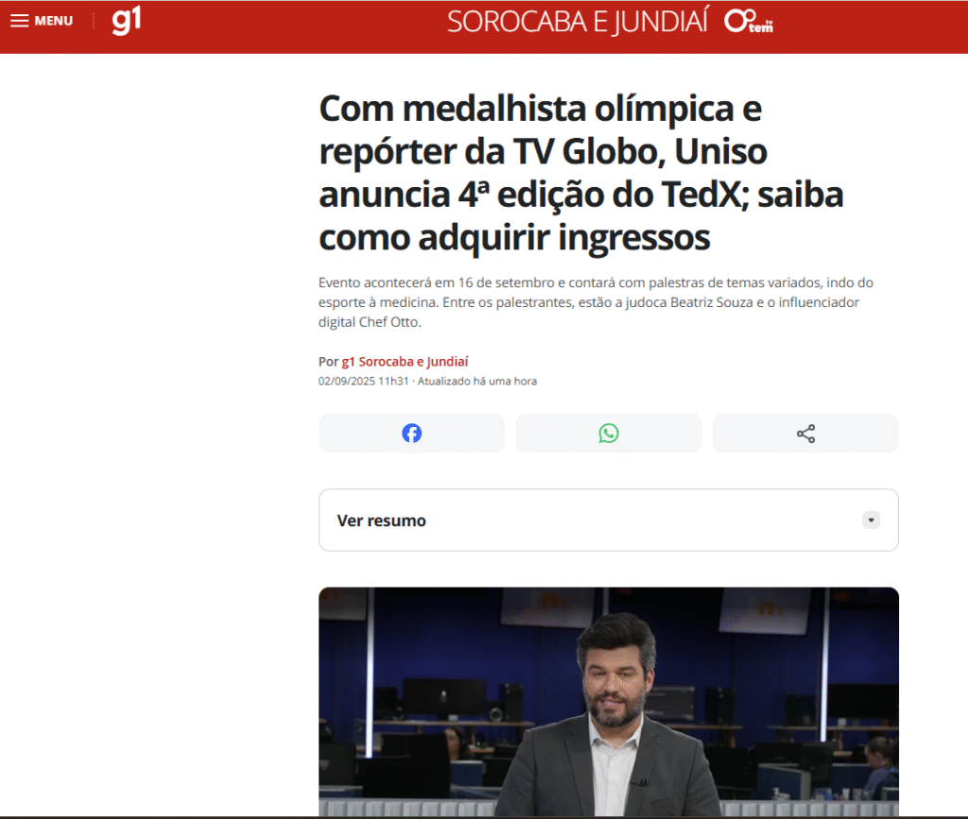Click the publication date 02/09/2025 11h31

[x=364, y=381]
